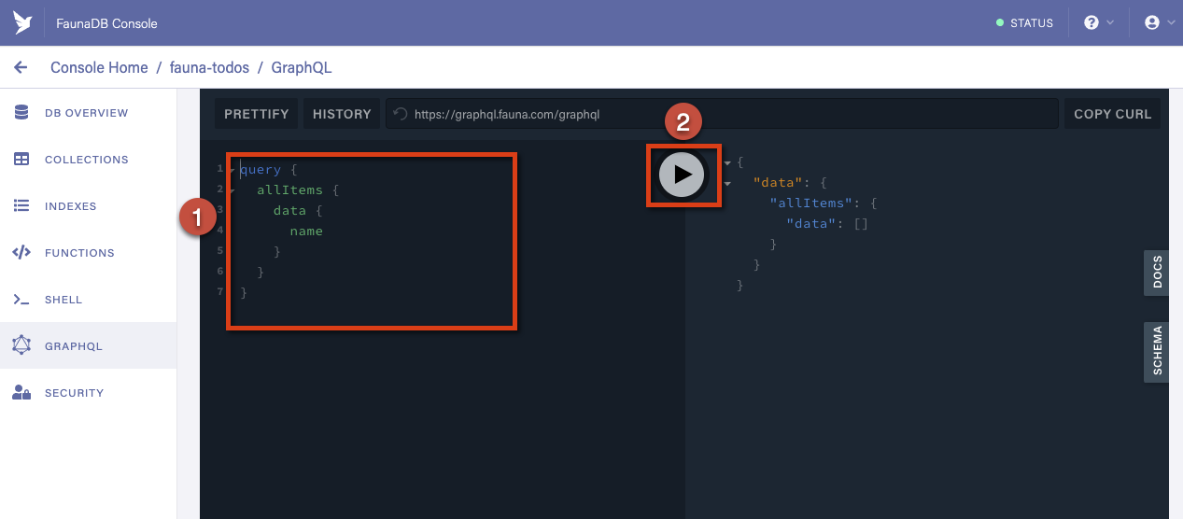The width and height of the screenshot is (1183, 519).
Task: Click the STATUS indicator
Action: [x=1024, y=23]
